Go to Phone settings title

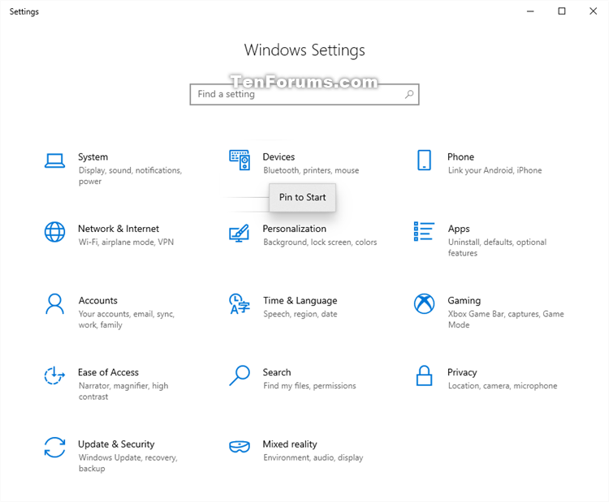460,157
